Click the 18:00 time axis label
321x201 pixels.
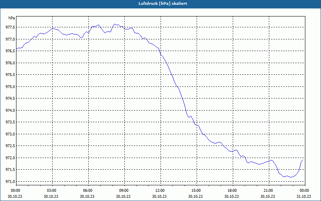[x=233, y=191]
